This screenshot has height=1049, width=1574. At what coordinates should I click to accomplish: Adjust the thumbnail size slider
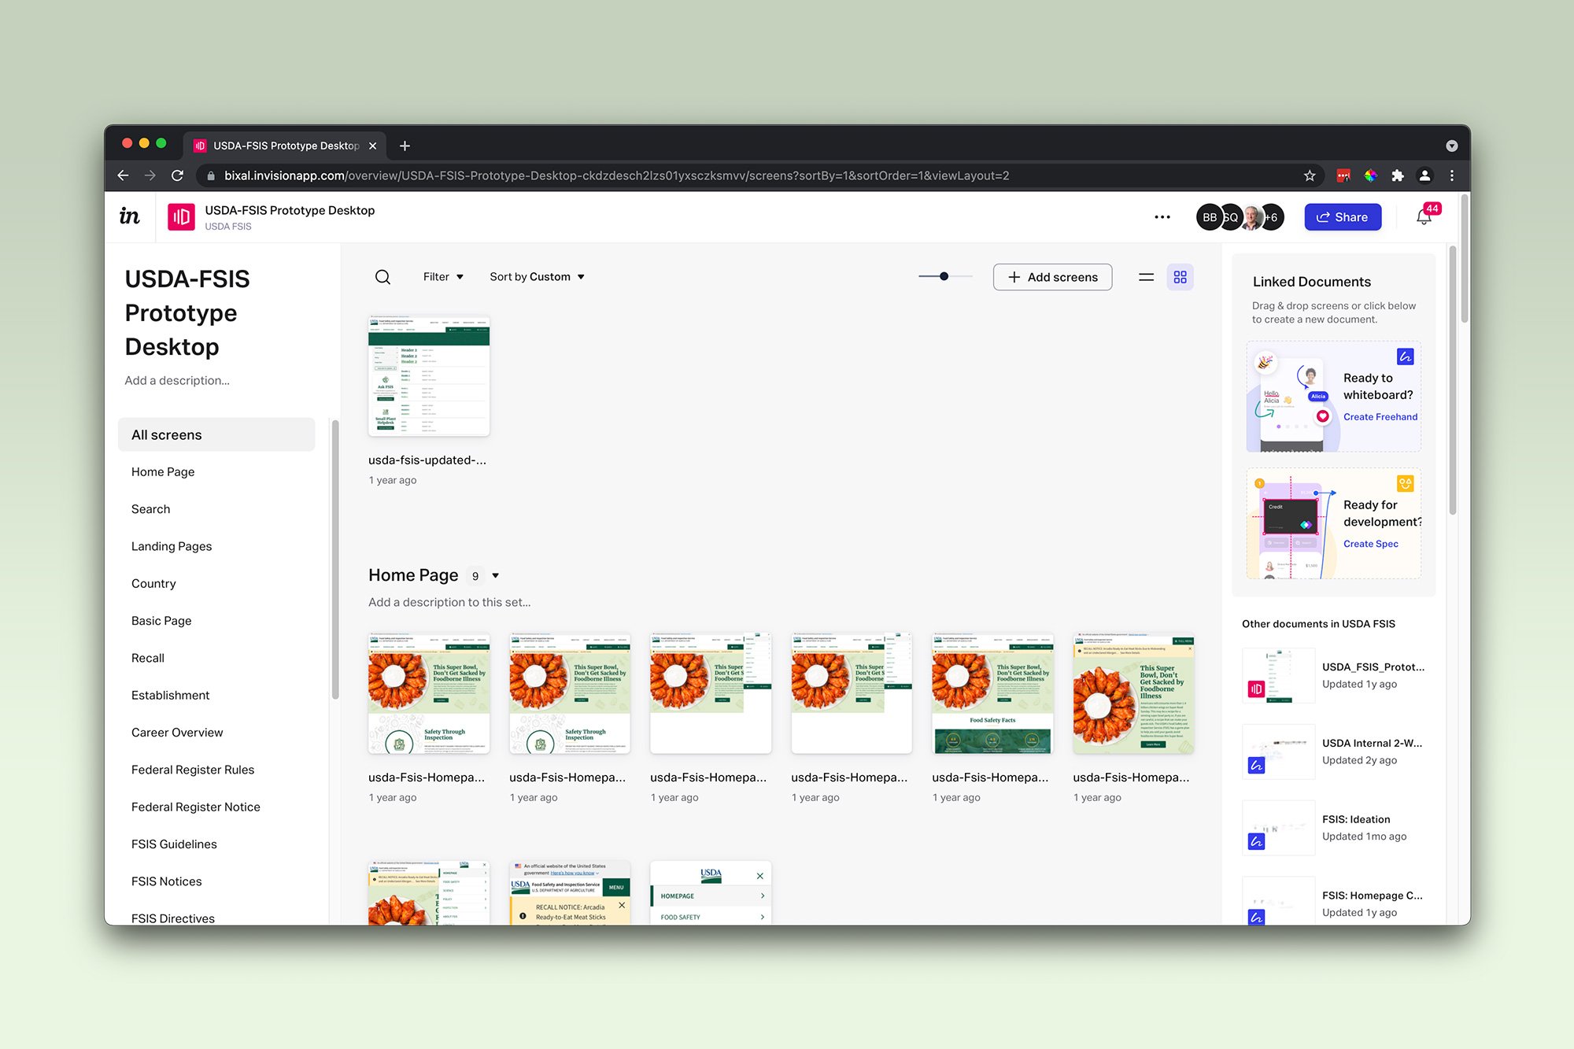click(944, 276)
